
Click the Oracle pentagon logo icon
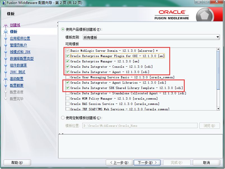pos(204,15)
